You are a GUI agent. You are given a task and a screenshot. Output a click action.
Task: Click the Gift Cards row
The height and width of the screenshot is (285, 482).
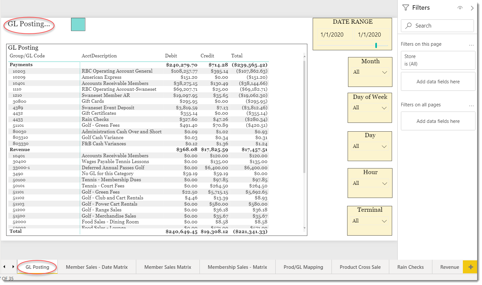[139, 101]
